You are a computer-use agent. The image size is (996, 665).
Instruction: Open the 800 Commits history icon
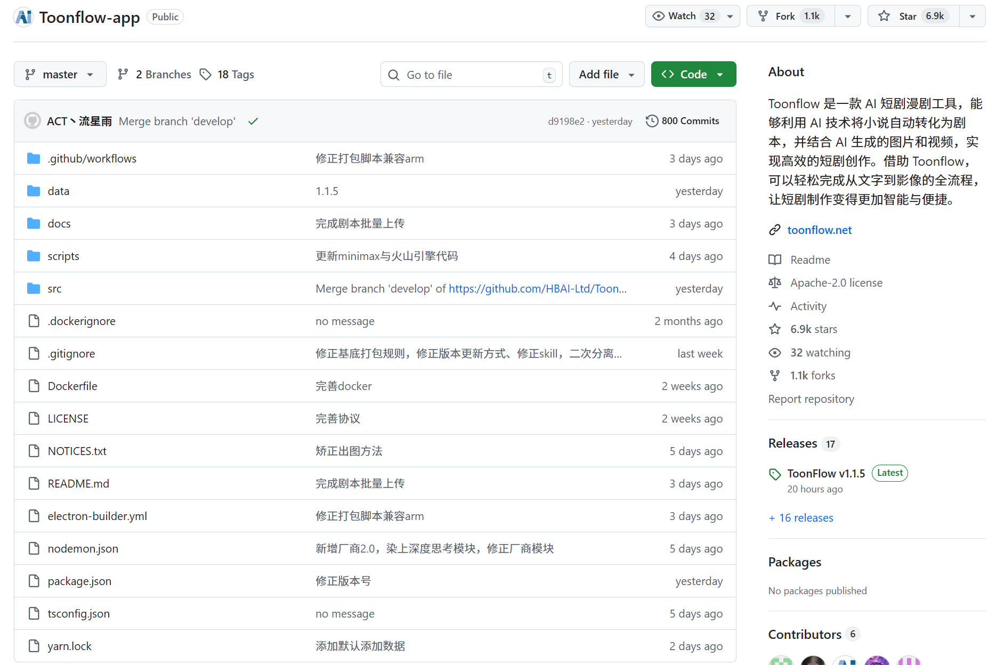point(652,121)
